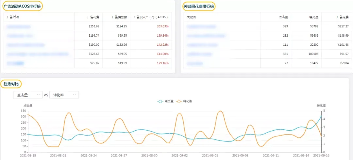Select the 关键词花费排行榜 panel title
The height and width of the screenshot is (160, 353).
point(198,6)
